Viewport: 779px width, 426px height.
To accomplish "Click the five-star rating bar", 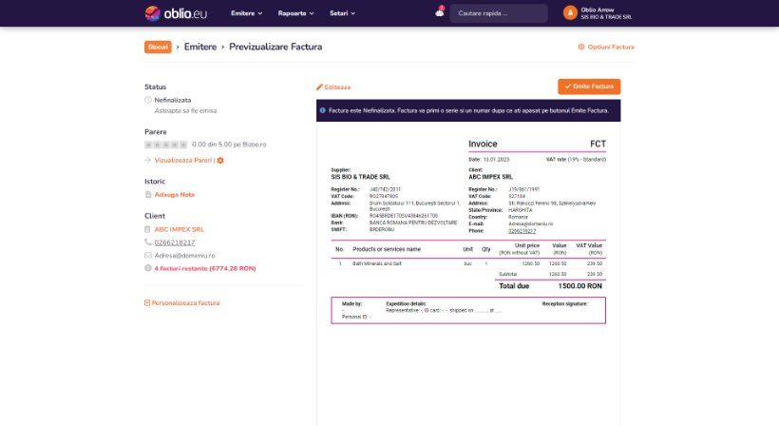I will point(165,145).
